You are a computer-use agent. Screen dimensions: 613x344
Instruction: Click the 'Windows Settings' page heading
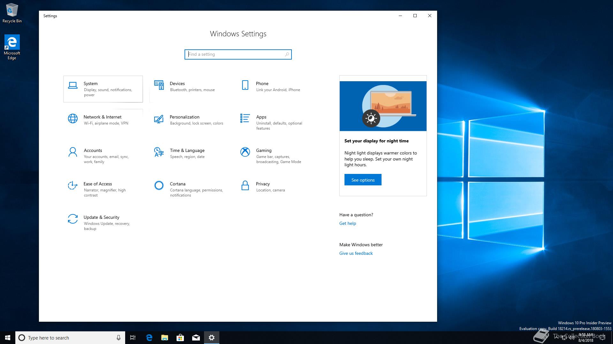pos(238,34)
